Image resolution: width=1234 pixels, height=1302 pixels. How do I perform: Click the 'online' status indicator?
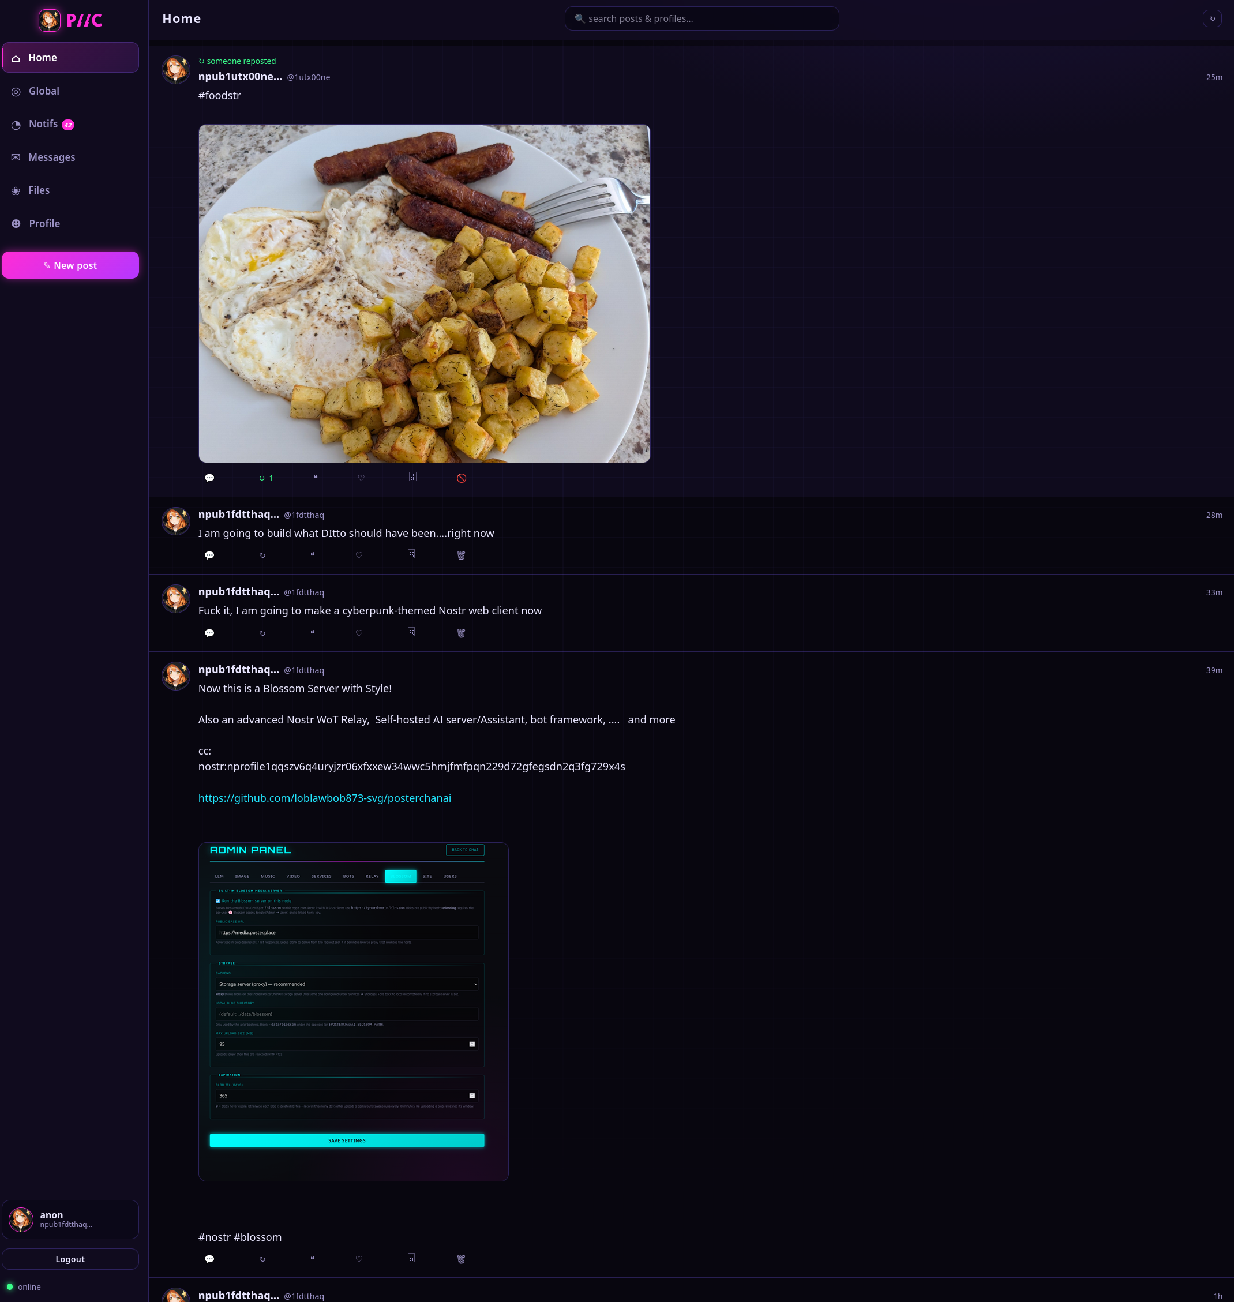pos(24,1287)
